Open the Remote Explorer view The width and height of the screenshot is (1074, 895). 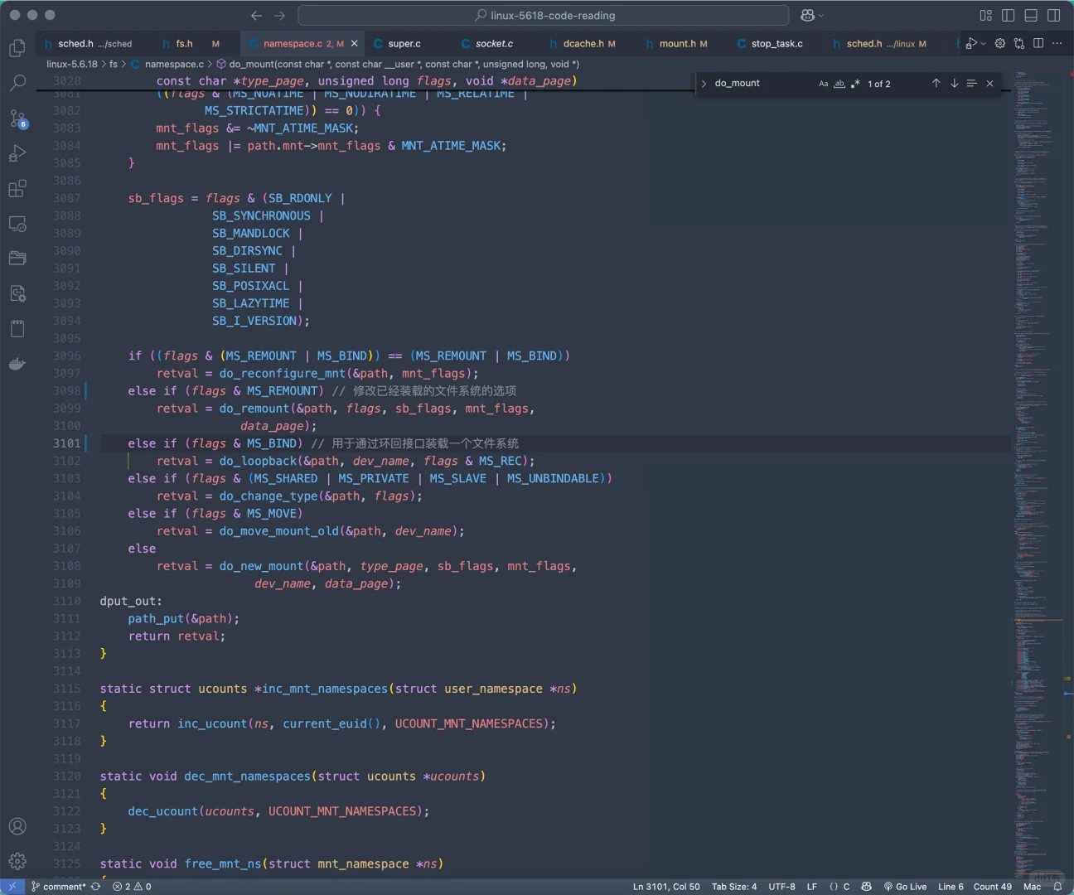point(17,224)
